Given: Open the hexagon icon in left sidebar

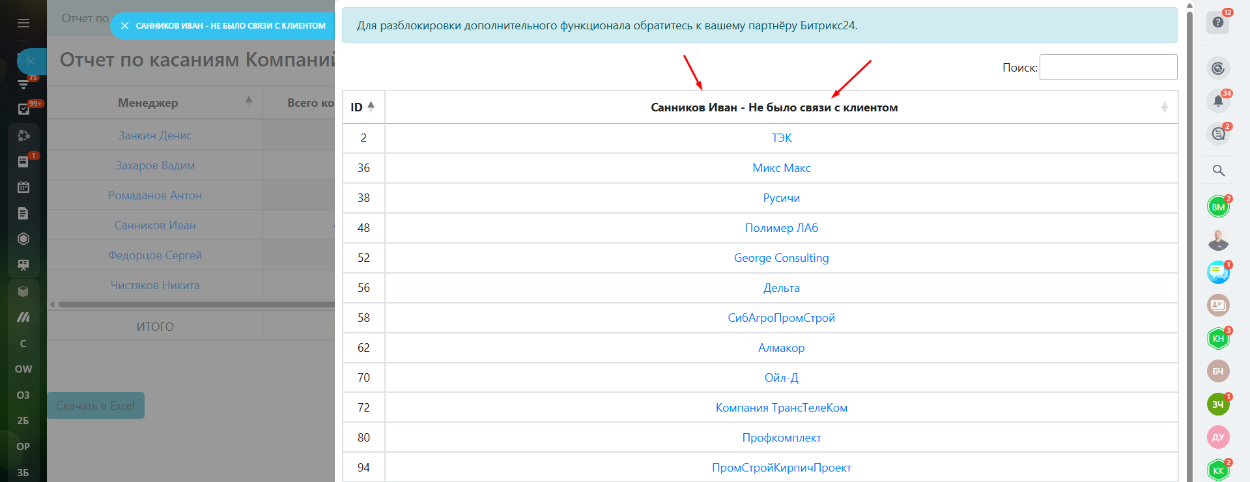Looking at the screenshot, I should (x=23, y=239).
